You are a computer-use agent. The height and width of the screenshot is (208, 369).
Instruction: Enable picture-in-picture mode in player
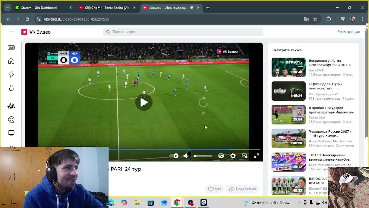pos(244,156)
